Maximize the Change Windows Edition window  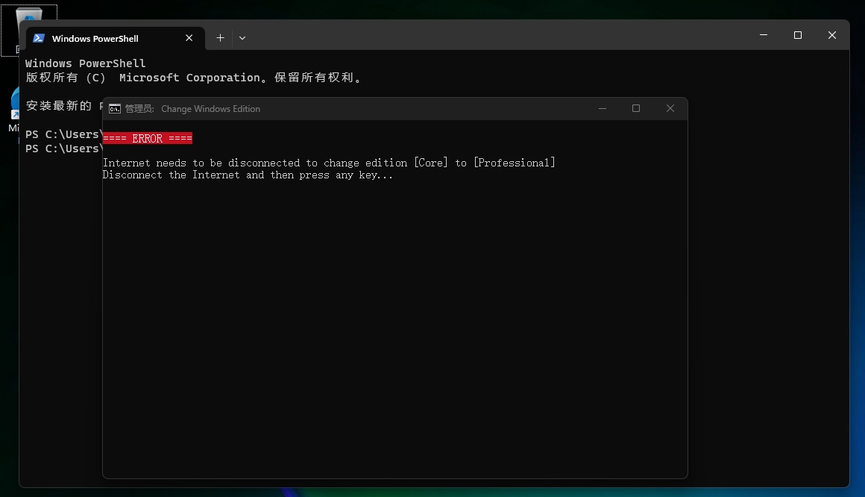click(x=636, y=108)
